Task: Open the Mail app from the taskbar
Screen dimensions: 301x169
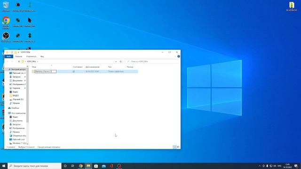Action: (104, 166)
